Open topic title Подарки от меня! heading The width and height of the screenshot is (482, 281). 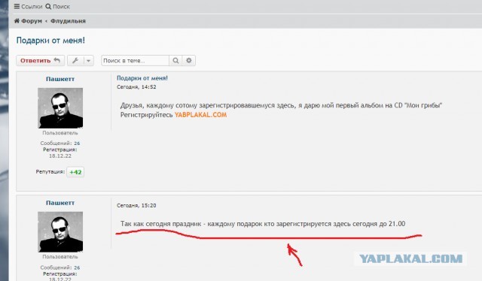(x=50, y=40)
